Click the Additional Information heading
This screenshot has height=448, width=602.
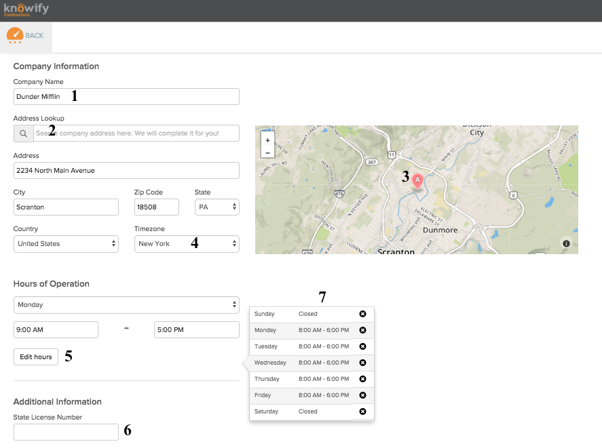pos(58,402)
